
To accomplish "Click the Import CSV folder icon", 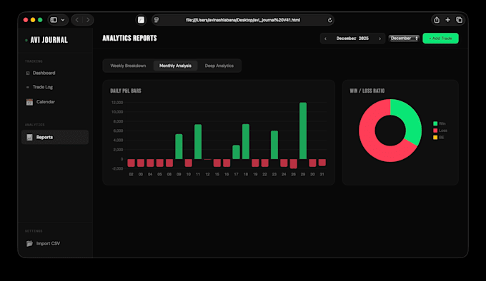I will [x=29, y=244].
